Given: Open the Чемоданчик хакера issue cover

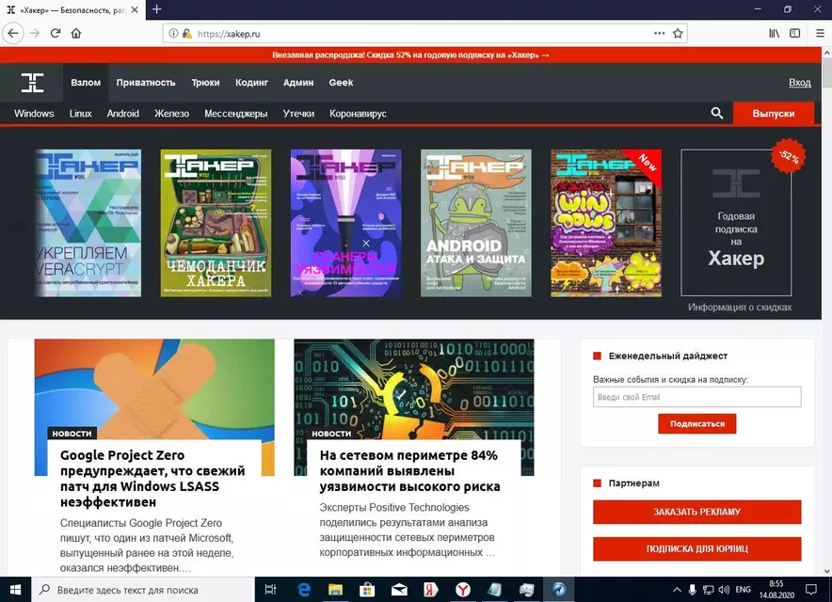Looking at the screenshot, I should click(216, 223).
